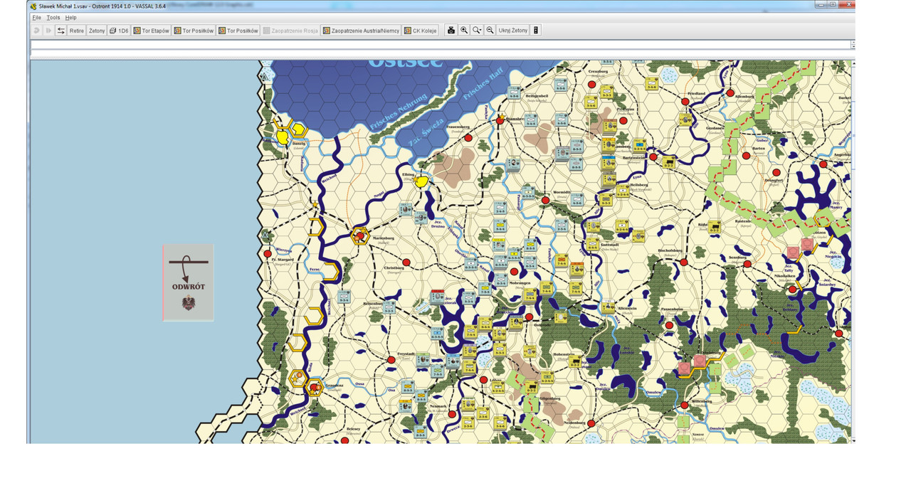The height and width of the screenshot is (493, 911).
Task: Click the map's vertical scrollbar
Action: tap(853, 250)
